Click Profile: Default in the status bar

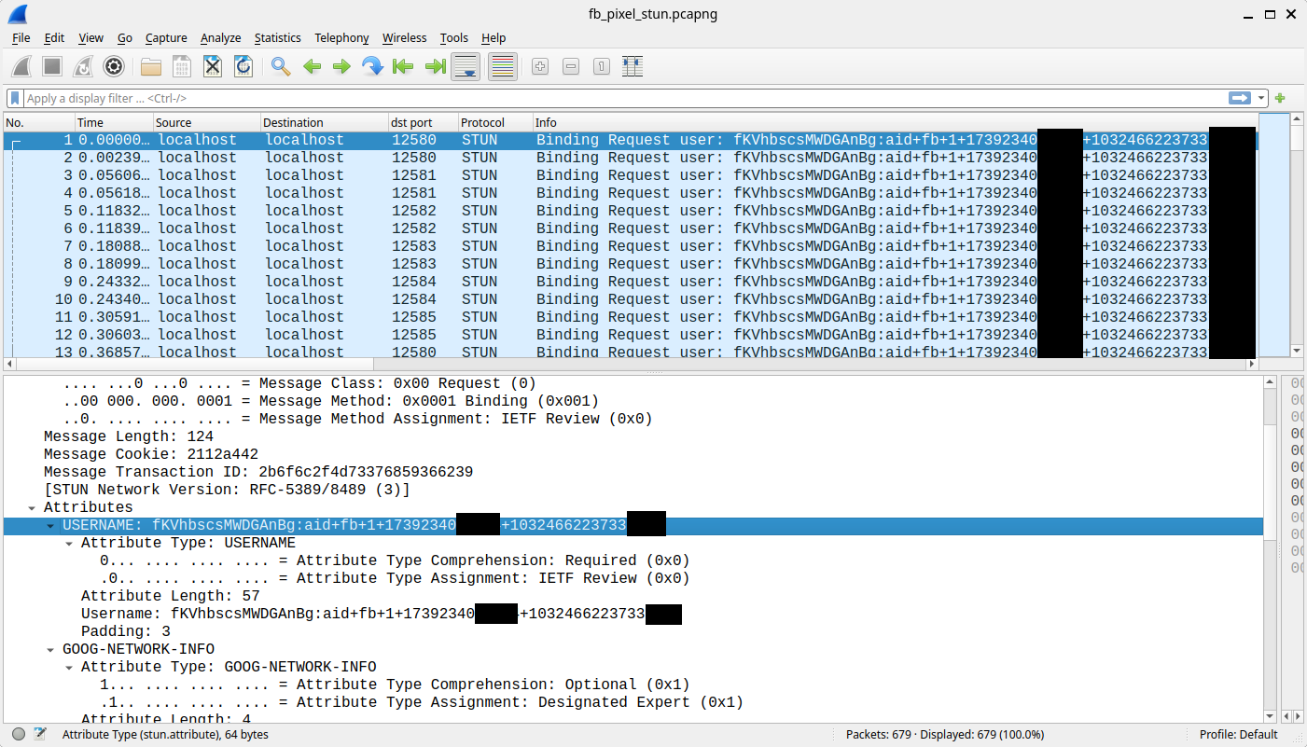(x=1237, y=735)
